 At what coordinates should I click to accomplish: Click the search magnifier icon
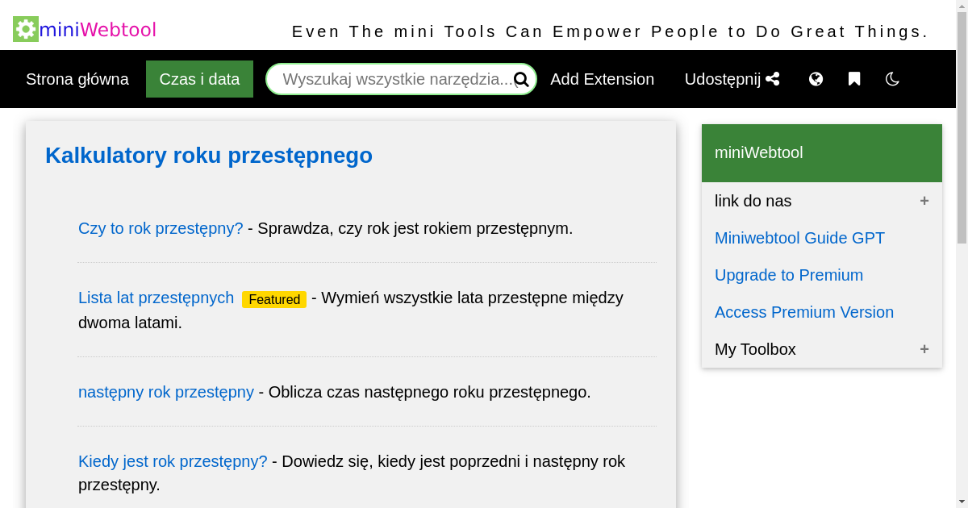pos(521,79)
